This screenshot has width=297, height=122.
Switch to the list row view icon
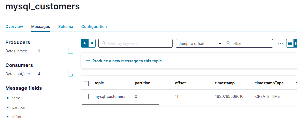point(290,43)
